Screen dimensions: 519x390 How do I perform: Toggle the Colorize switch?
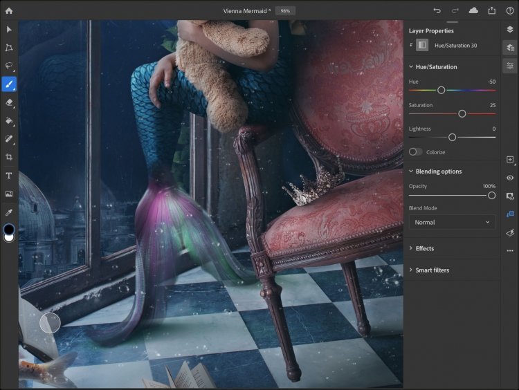coord(415,152)
